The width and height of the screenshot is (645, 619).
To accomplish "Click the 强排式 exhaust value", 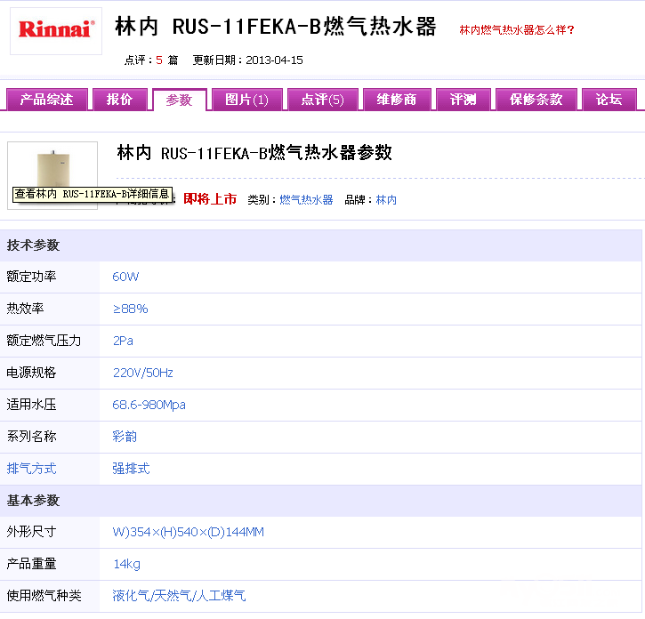I will [131, 469].
